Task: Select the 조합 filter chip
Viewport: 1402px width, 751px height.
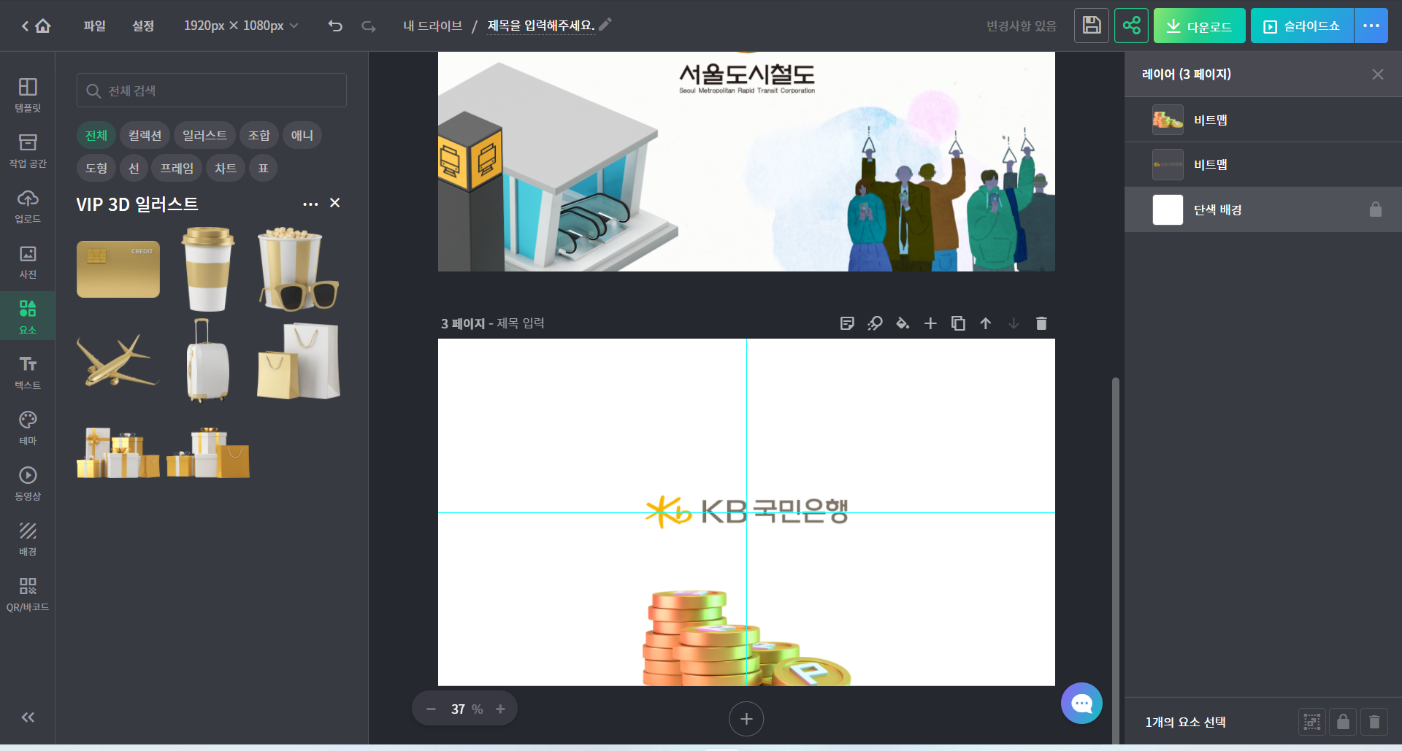Action: pyautogui.click(x=259, y=135)
